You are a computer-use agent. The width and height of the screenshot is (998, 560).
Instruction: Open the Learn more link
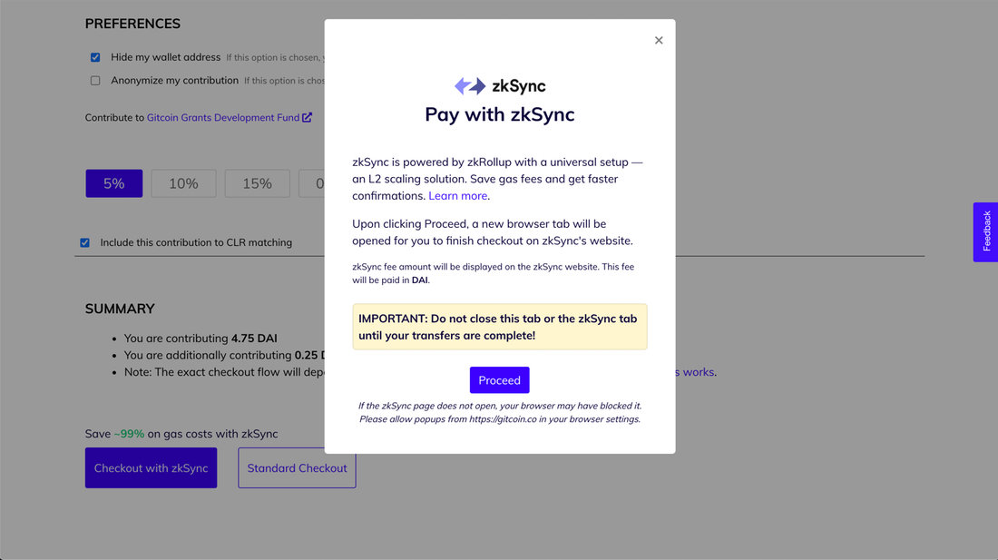coord(457,196)
